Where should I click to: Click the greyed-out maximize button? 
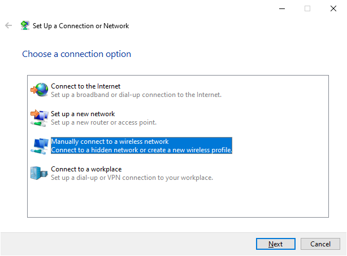click(307, 8)
